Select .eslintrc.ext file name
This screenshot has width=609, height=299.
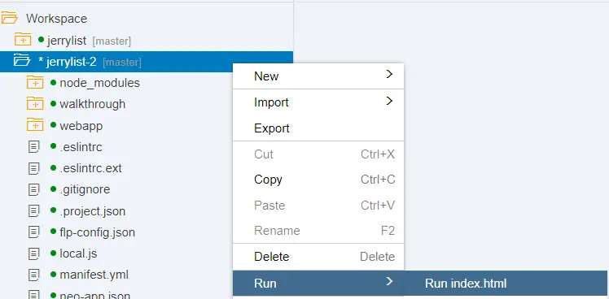point(90,168)
